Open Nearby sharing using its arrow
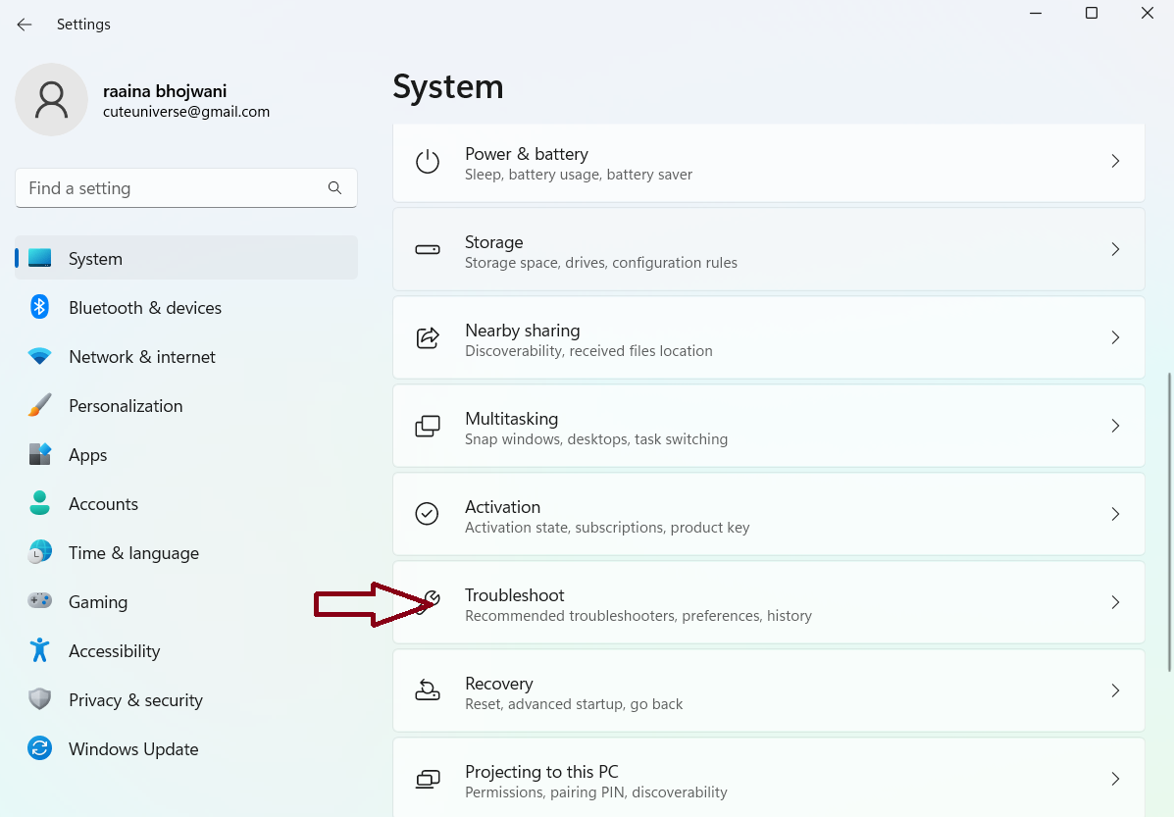Screen dimensions: 1174x817 1114,337
